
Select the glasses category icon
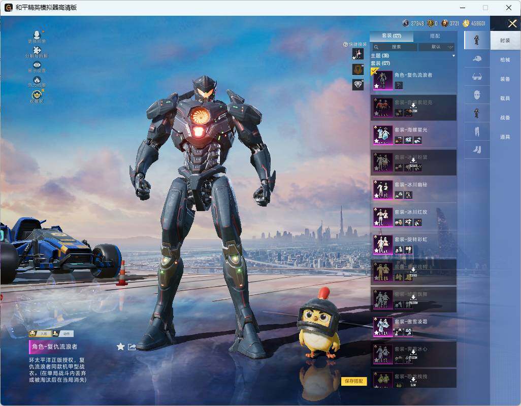coord(477,77)
